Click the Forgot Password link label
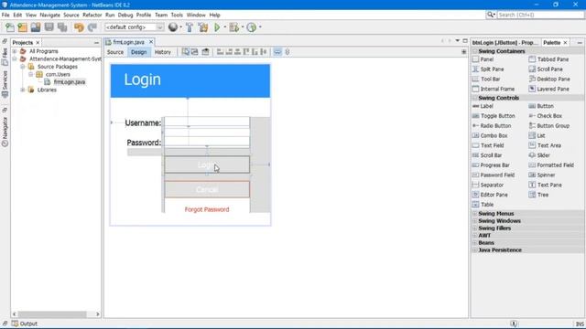The height and width of the screenshot is (329, 586). (x=207, y=209)
